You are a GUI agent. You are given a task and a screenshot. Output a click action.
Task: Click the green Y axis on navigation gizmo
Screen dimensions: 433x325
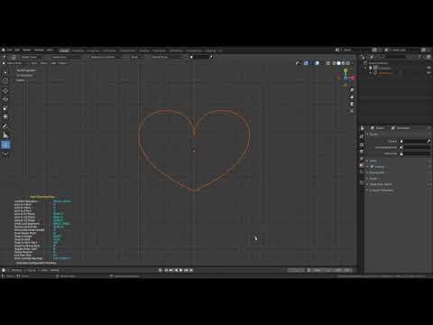(345, 70)
